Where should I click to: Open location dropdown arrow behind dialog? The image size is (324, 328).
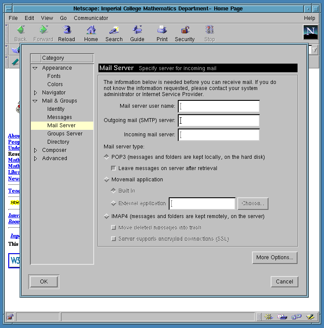click(314, 50)
